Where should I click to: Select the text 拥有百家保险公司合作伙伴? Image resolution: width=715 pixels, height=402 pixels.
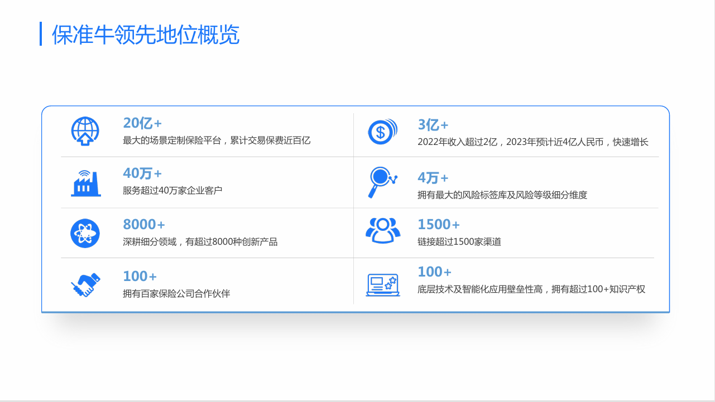pyautogui.click(x=176, y=293)
